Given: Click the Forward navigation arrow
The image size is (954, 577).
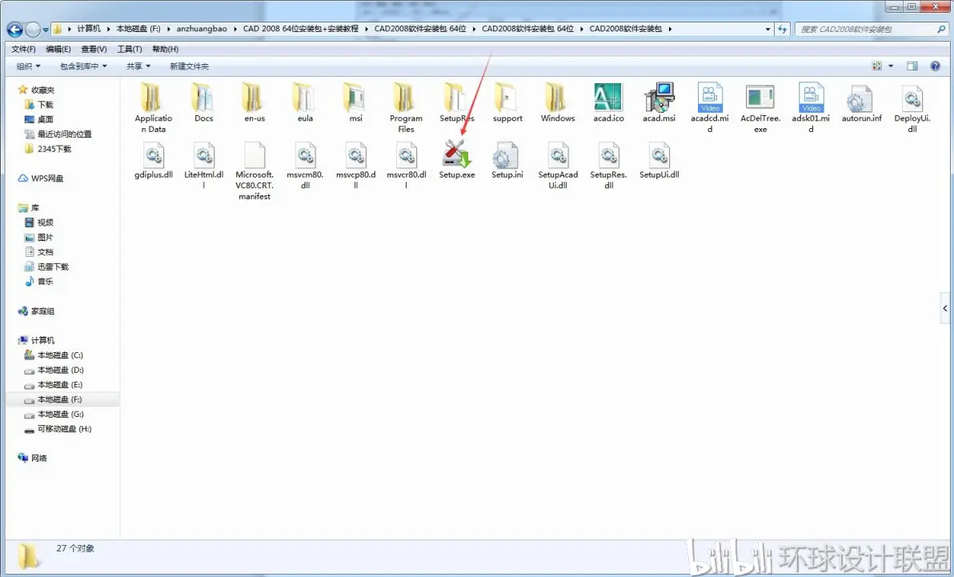Looking at the screenshot, I should coord(33,29).
